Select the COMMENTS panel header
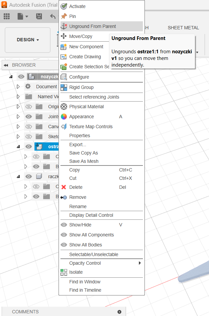 (x=64, y=312)
